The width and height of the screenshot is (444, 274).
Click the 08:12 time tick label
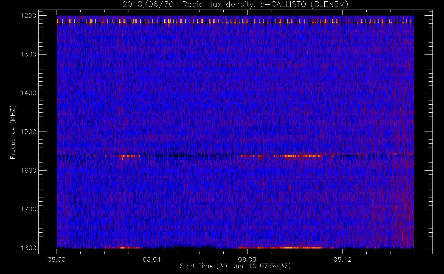(x=342, y=259)
